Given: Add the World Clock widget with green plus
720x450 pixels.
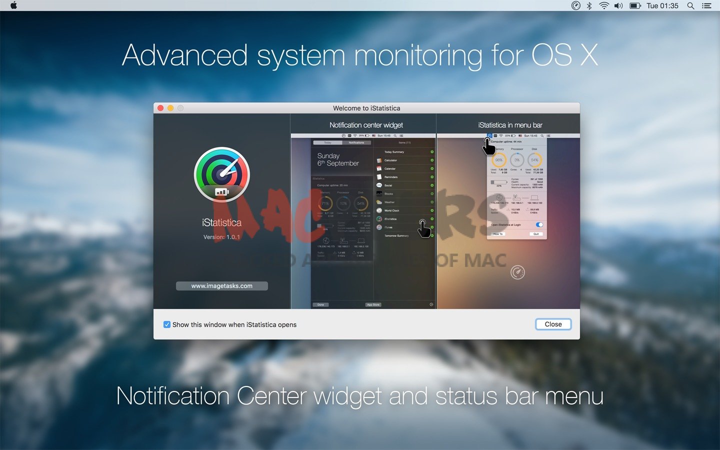Looking at the screenshot, I should coord(432,210).
